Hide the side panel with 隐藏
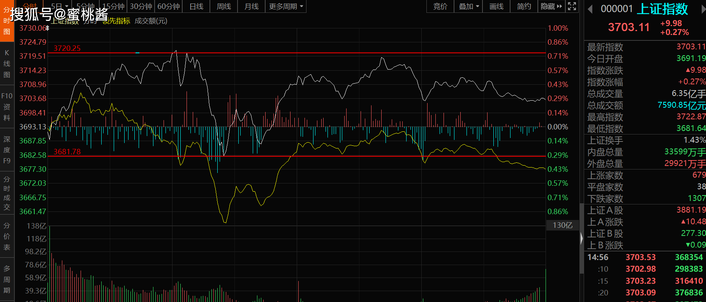This screenshot has width=706, height=302. coord(551,6)
